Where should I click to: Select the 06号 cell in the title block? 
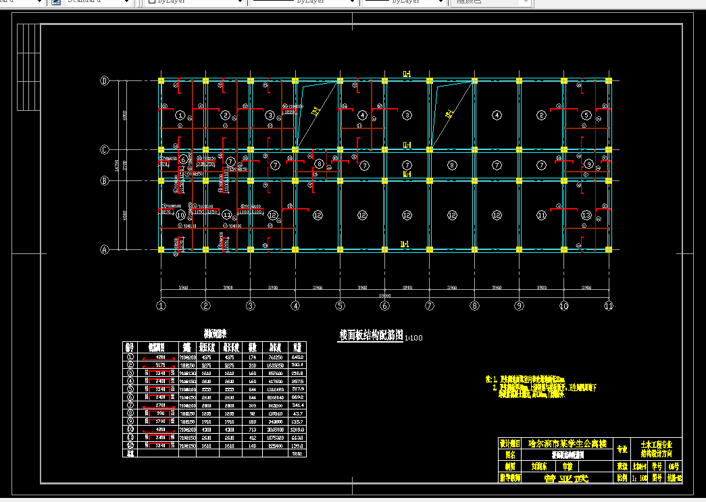click(x=674, y=466)
